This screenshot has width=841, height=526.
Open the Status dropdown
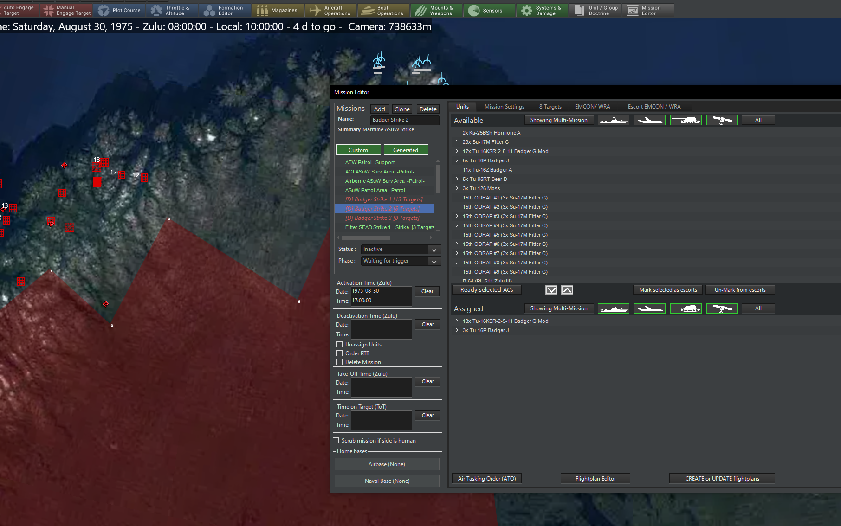tap(401, 250)
